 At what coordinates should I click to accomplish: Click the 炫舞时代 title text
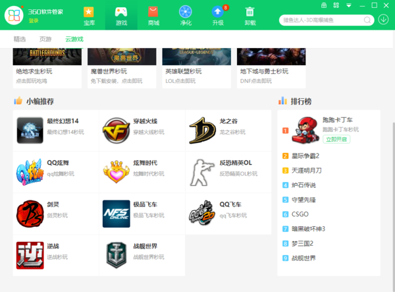click(145, 163)
